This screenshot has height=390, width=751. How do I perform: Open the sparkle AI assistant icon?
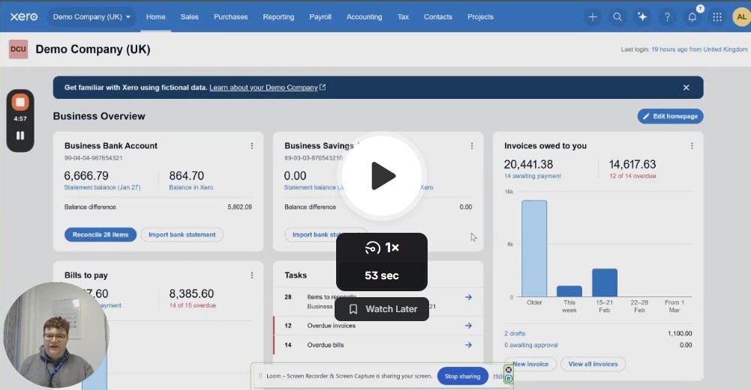(642, 17)
